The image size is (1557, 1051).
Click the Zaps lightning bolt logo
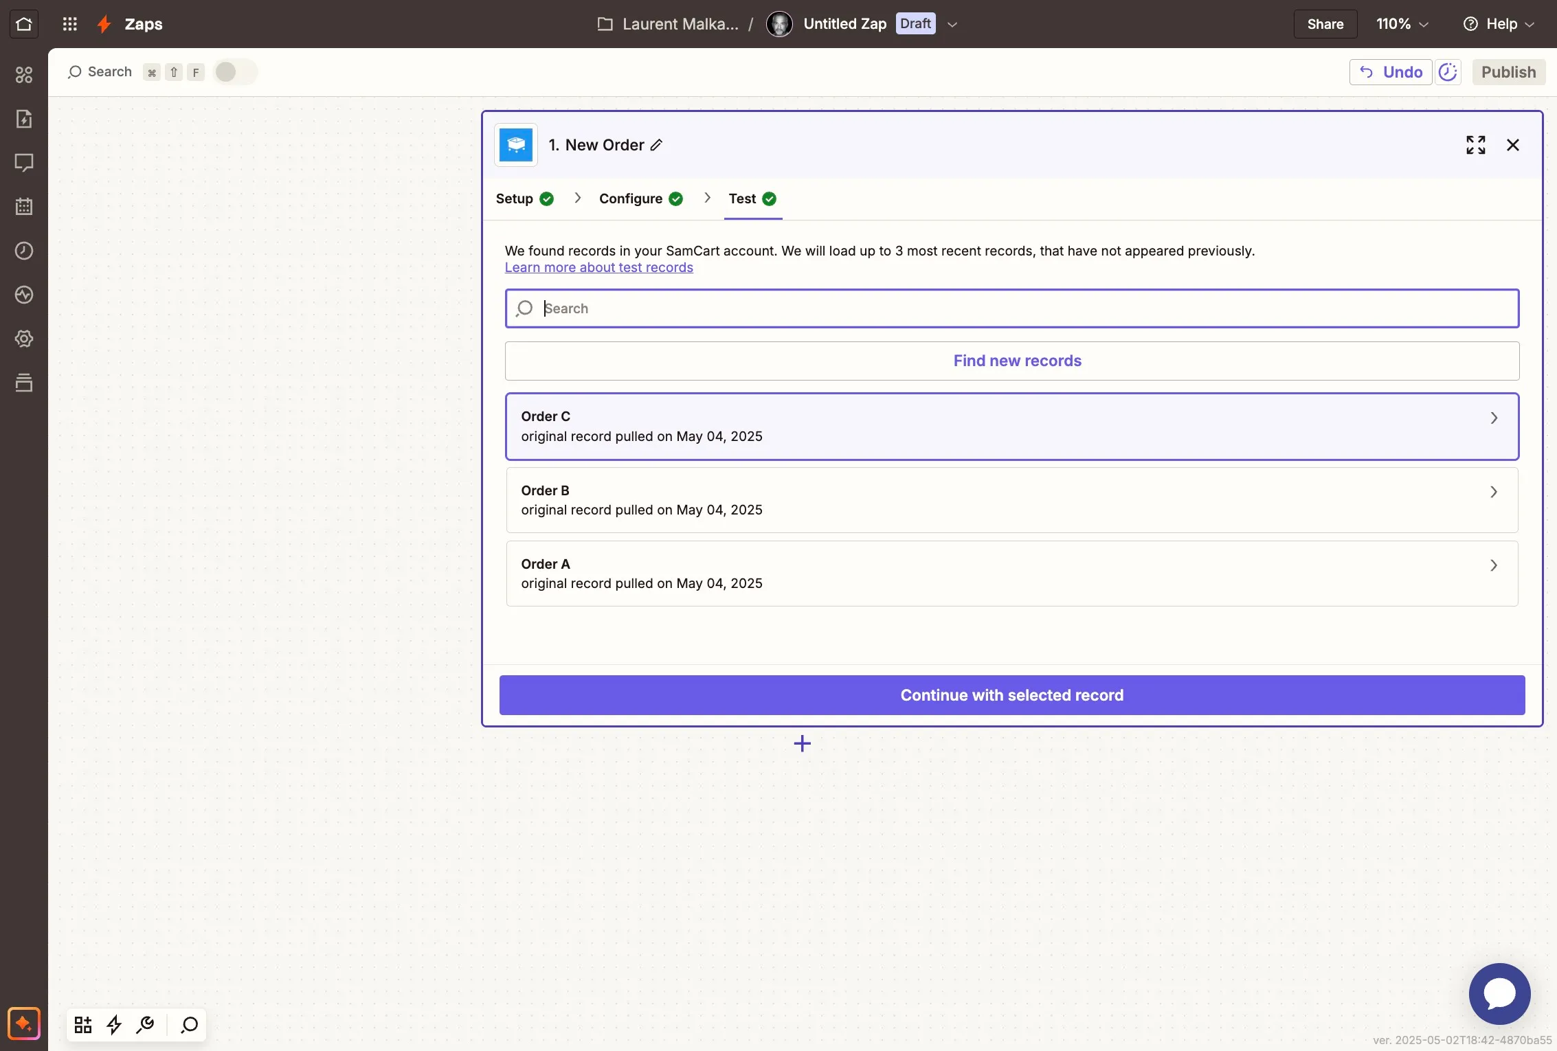pyautogui.click(x=104, y=24)
